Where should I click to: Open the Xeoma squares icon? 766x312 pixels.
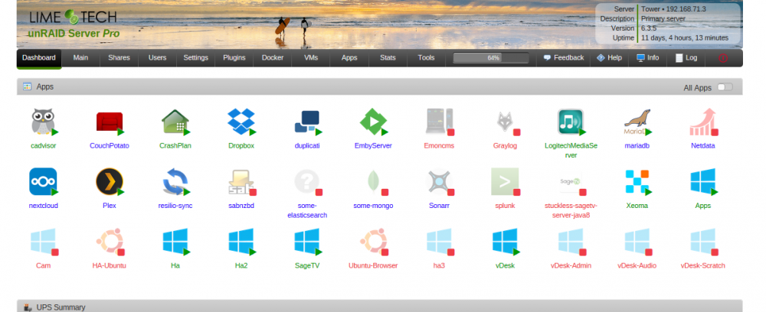(x=637, y=182)
